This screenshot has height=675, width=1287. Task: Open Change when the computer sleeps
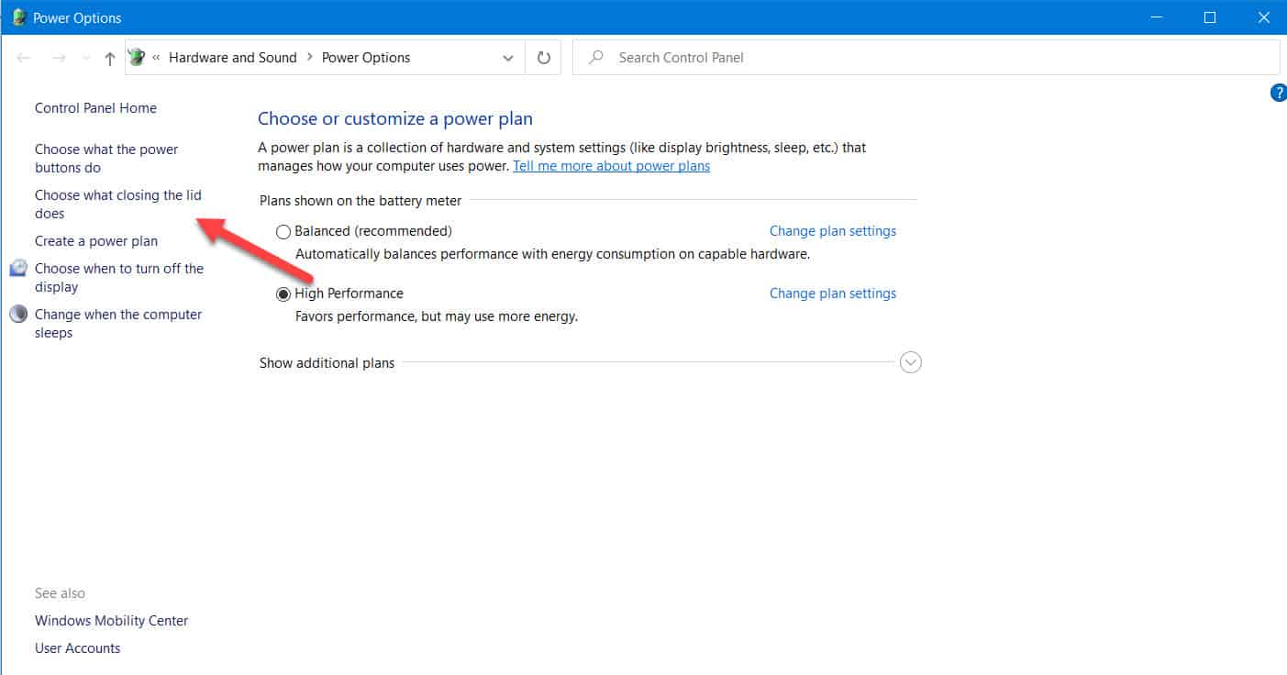pos(118,324)
